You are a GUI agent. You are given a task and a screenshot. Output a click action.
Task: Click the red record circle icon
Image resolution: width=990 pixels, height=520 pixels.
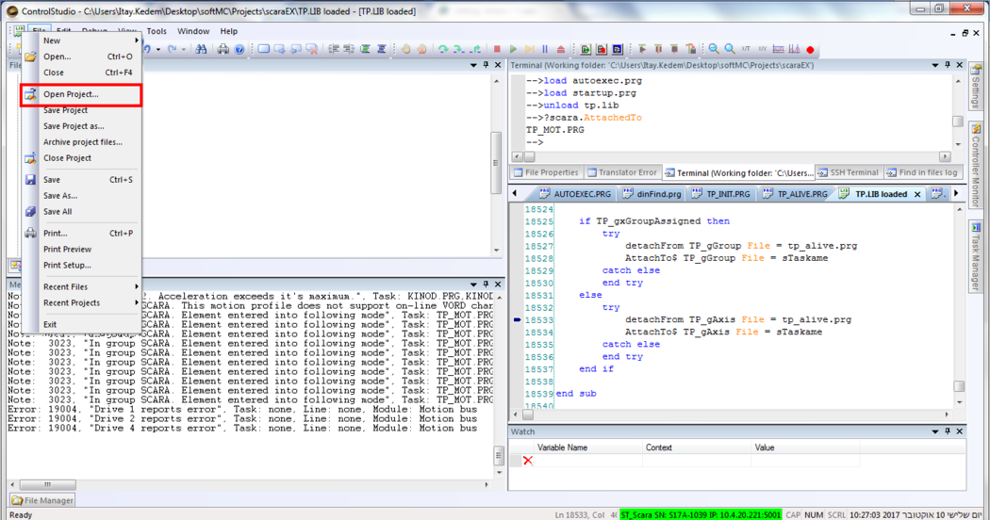click(x=810, y=49)
